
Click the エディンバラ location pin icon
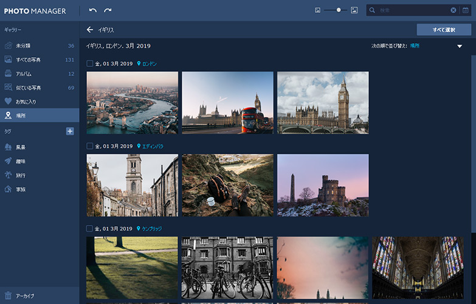tap(139, 146)
